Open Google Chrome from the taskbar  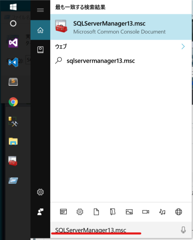tap(13, 102)
